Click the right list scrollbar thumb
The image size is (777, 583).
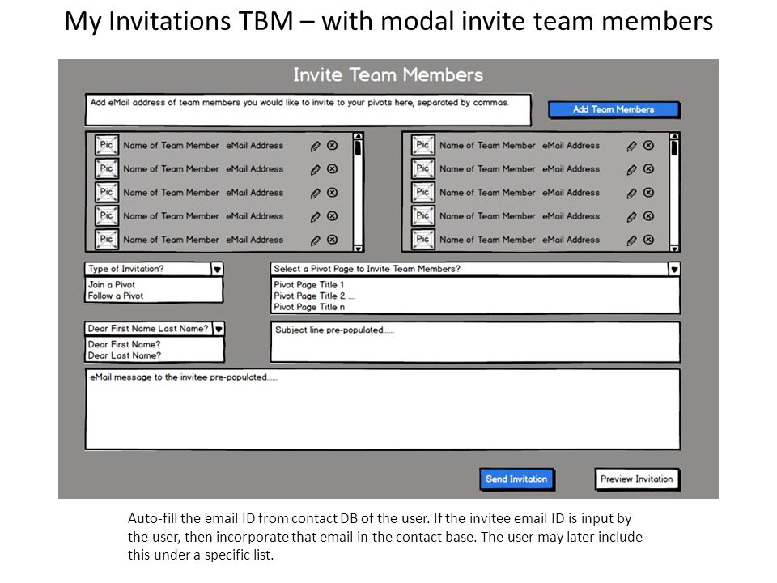click(x=674, y=148)
